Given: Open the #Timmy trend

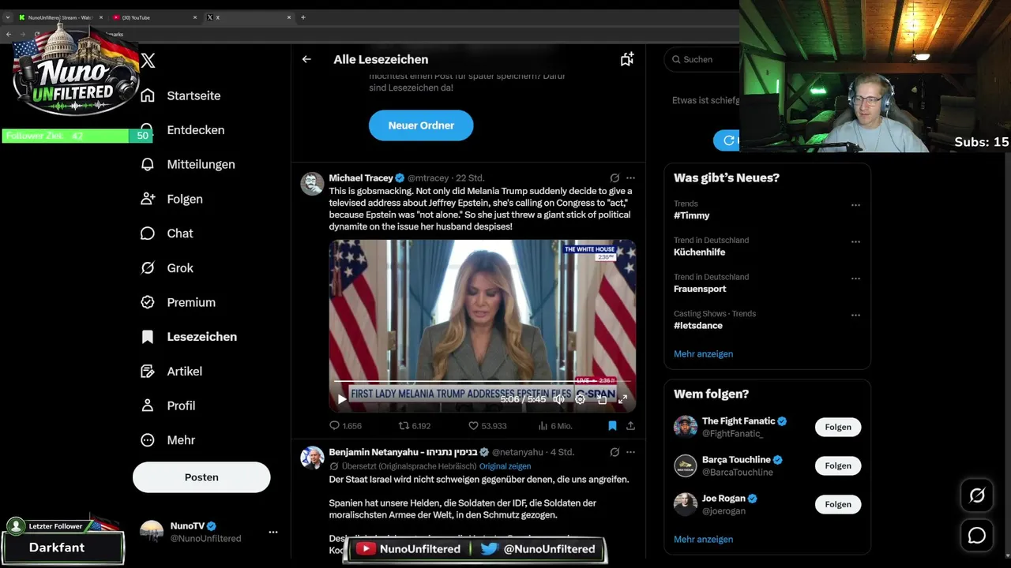Looking at the screenshot, I should 692,215.
